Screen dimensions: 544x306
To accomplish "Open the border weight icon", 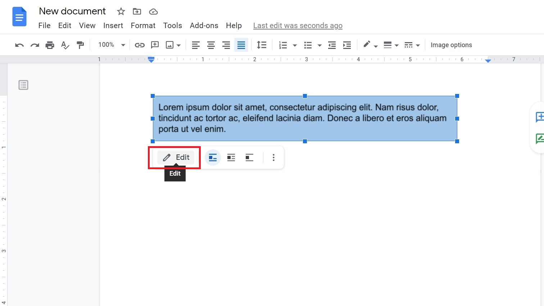I will click(389, 45).
